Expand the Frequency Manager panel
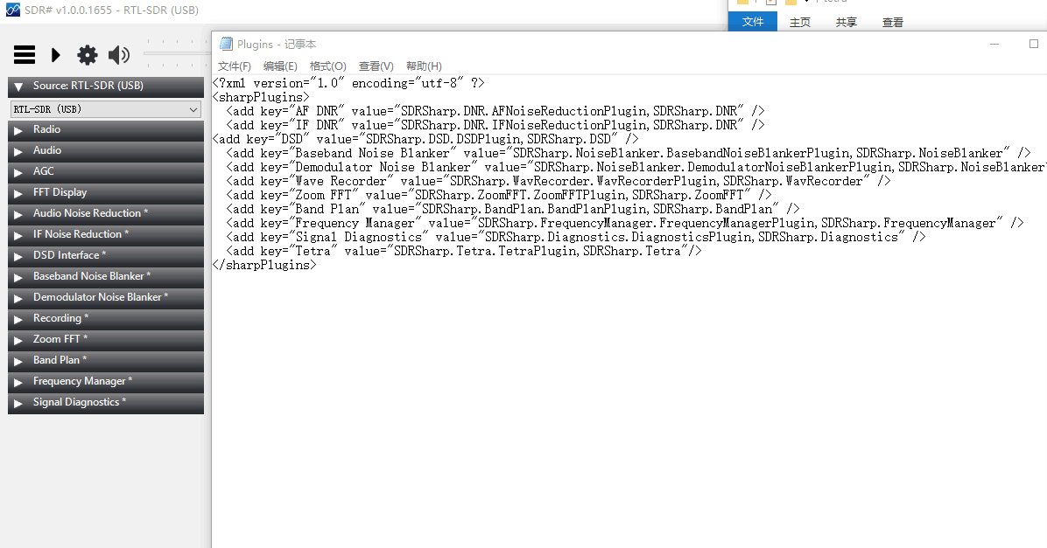 tap(106, 382)
